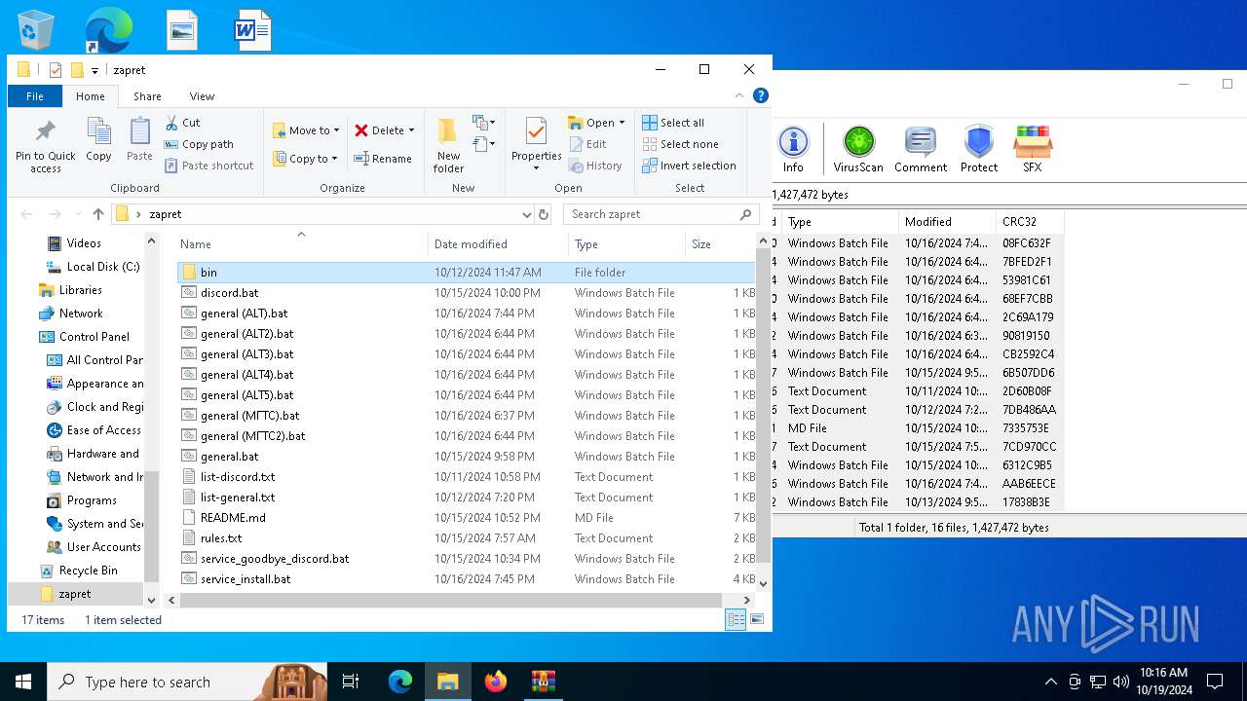The image size is (1247, 701).
Task: Switch to large icons view
Action: click(757, 619)
